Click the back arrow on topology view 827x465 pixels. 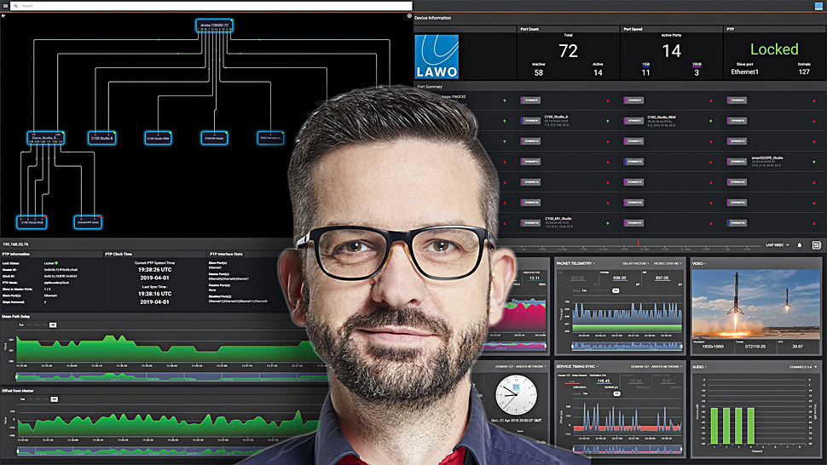pyautogui.click(x=4, y=16)
